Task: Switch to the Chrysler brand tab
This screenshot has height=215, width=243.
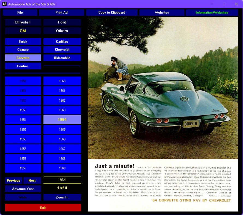Action: (x=23, y=22)
